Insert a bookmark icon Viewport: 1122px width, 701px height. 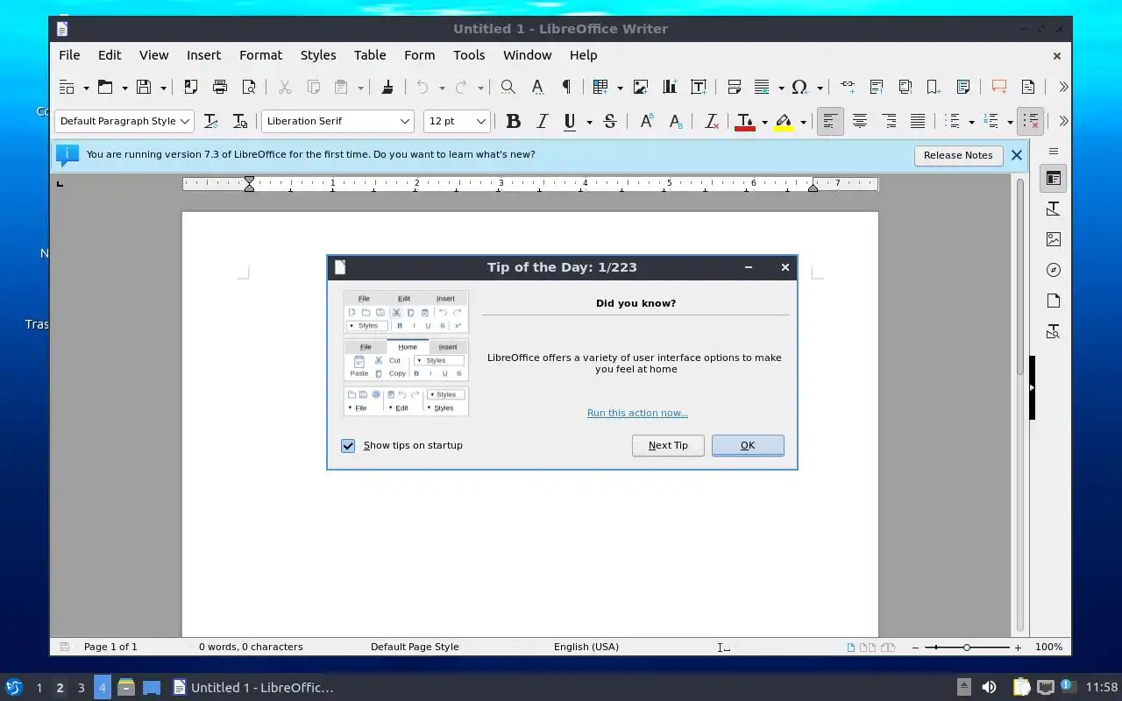point(934,87)
